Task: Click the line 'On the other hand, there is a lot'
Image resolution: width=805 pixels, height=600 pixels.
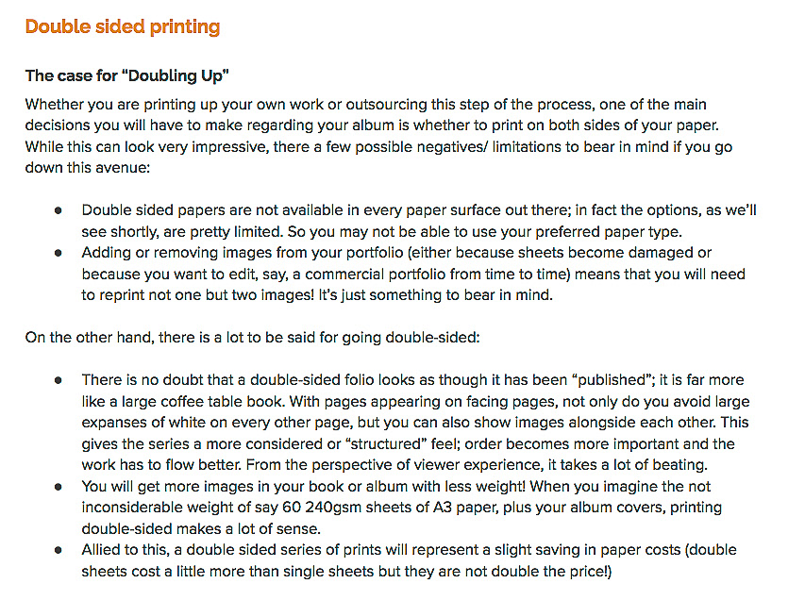Action: tap(253, 338)
